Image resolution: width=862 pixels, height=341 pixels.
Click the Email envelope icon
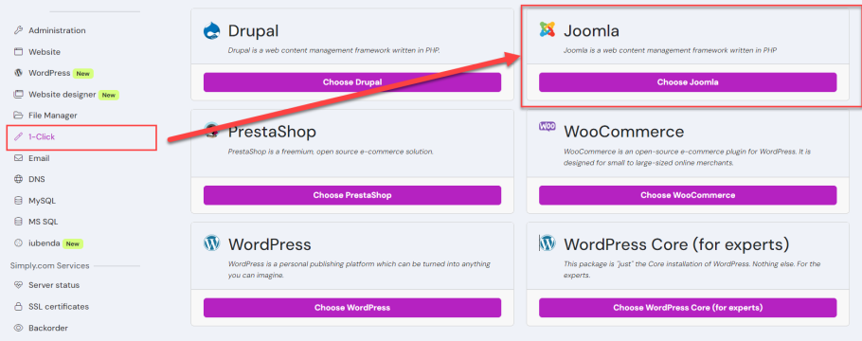(18, 158)
